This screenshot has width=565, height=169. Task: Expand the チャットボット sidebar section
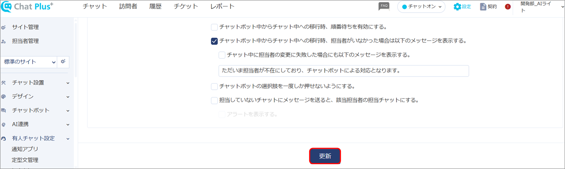(36, 110)
